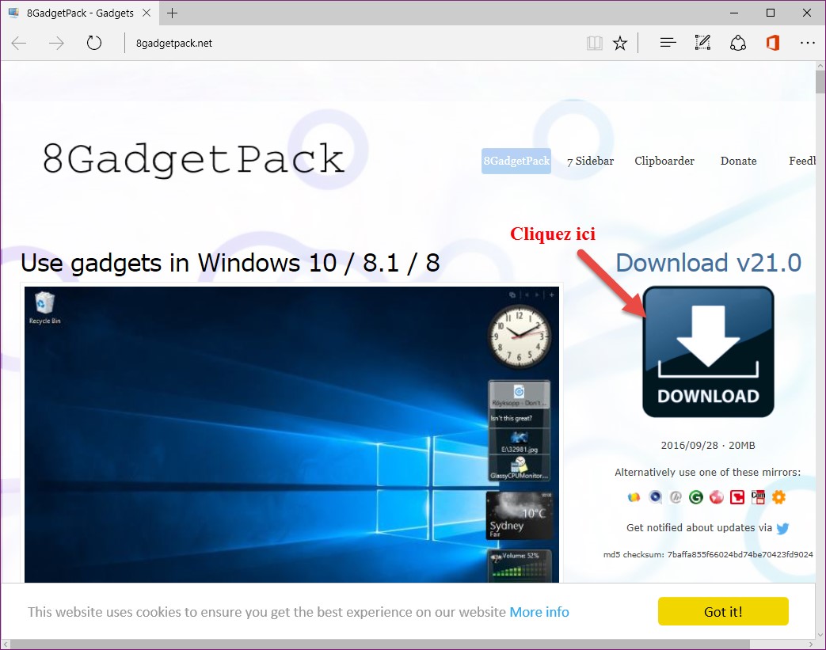Click the browser forward arrow
This screenshot has width=826, height=650.
click(x=56, y=44)
